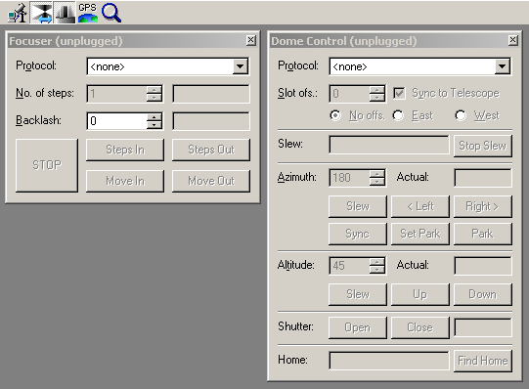Decrease the Azimuth spinner value
Image resolution: width=529 pixels, height=389 pixels.
(376, 182)
